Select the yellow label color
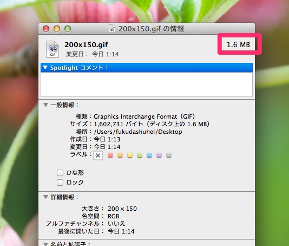Image resolution: width=289 pixels, height=246 pixels. 130,155
